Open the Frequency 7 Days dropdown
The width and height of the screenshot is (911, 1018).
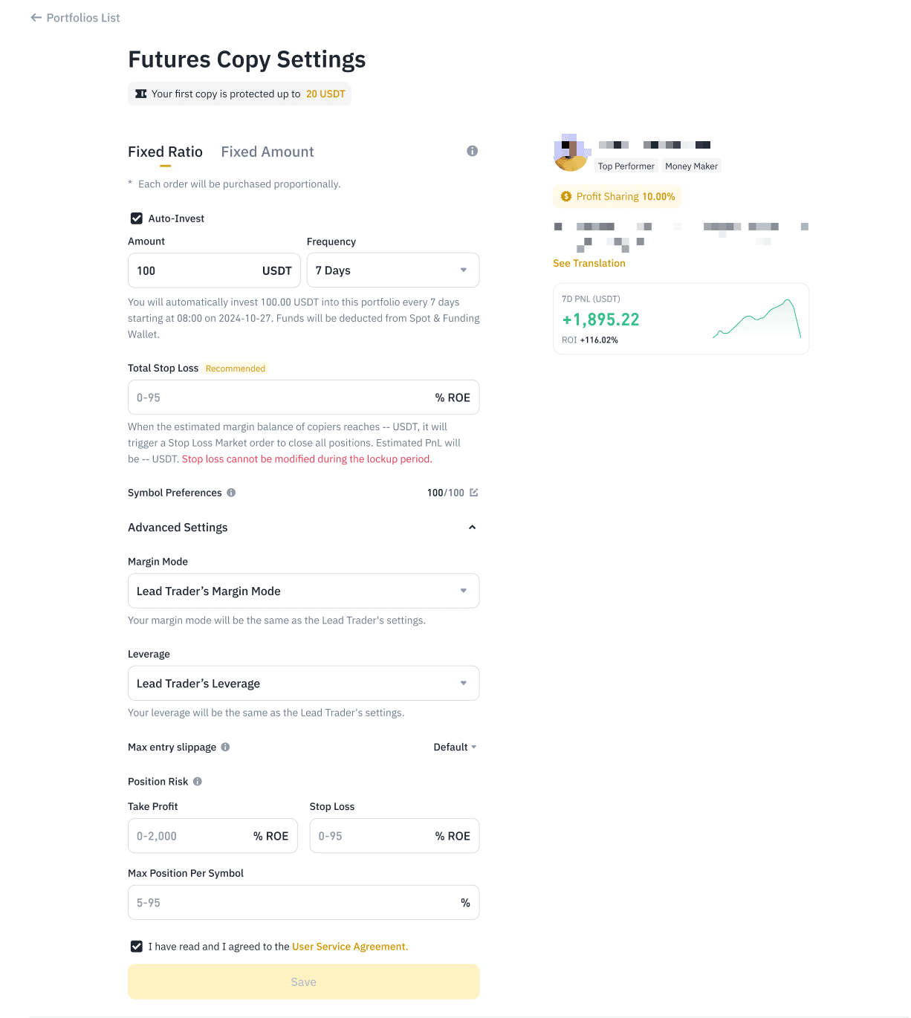tap(393, 270)
